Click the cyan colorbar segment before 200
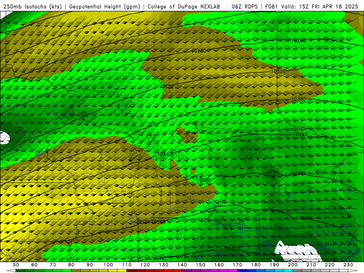 [x=288, y=271]
